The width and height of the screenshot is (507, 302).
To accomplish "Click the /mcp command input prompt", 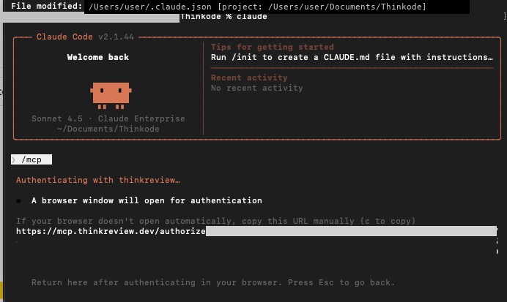I will [x=32, y=159].
